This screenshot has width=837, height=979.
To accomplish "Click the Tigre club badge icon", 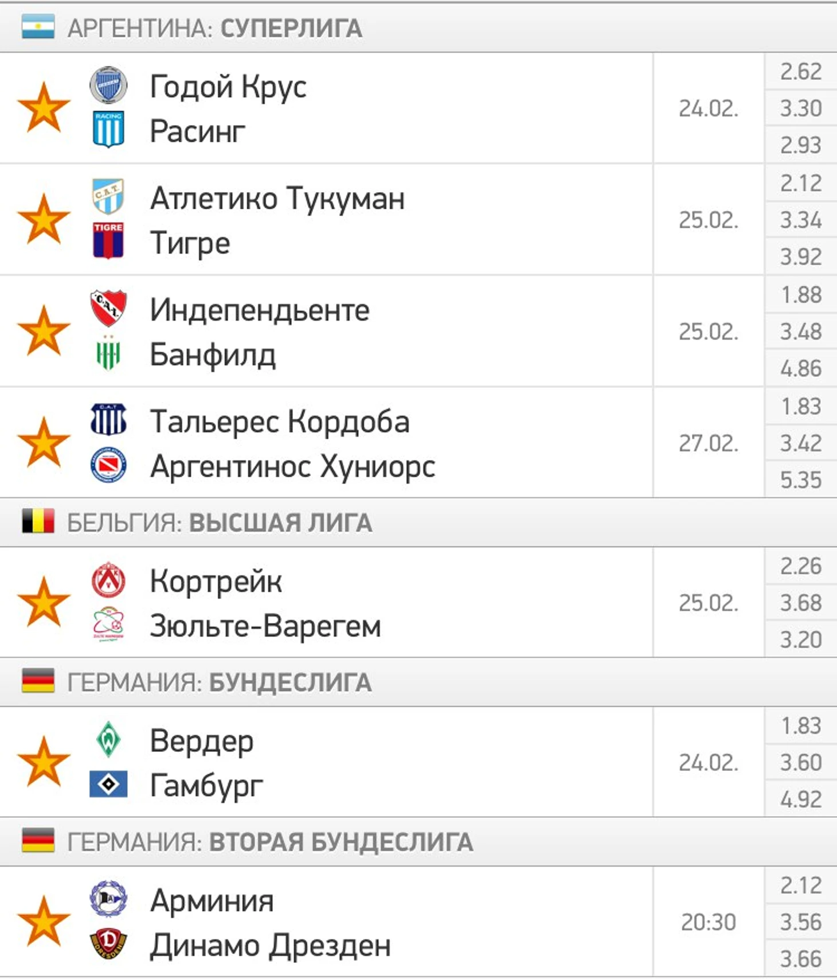I will pyautogui.click(x=108, y=241).
